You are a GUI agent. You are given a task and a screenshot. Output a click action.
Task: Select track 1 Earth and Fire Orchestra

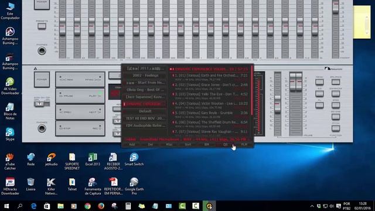click(210, 77)
